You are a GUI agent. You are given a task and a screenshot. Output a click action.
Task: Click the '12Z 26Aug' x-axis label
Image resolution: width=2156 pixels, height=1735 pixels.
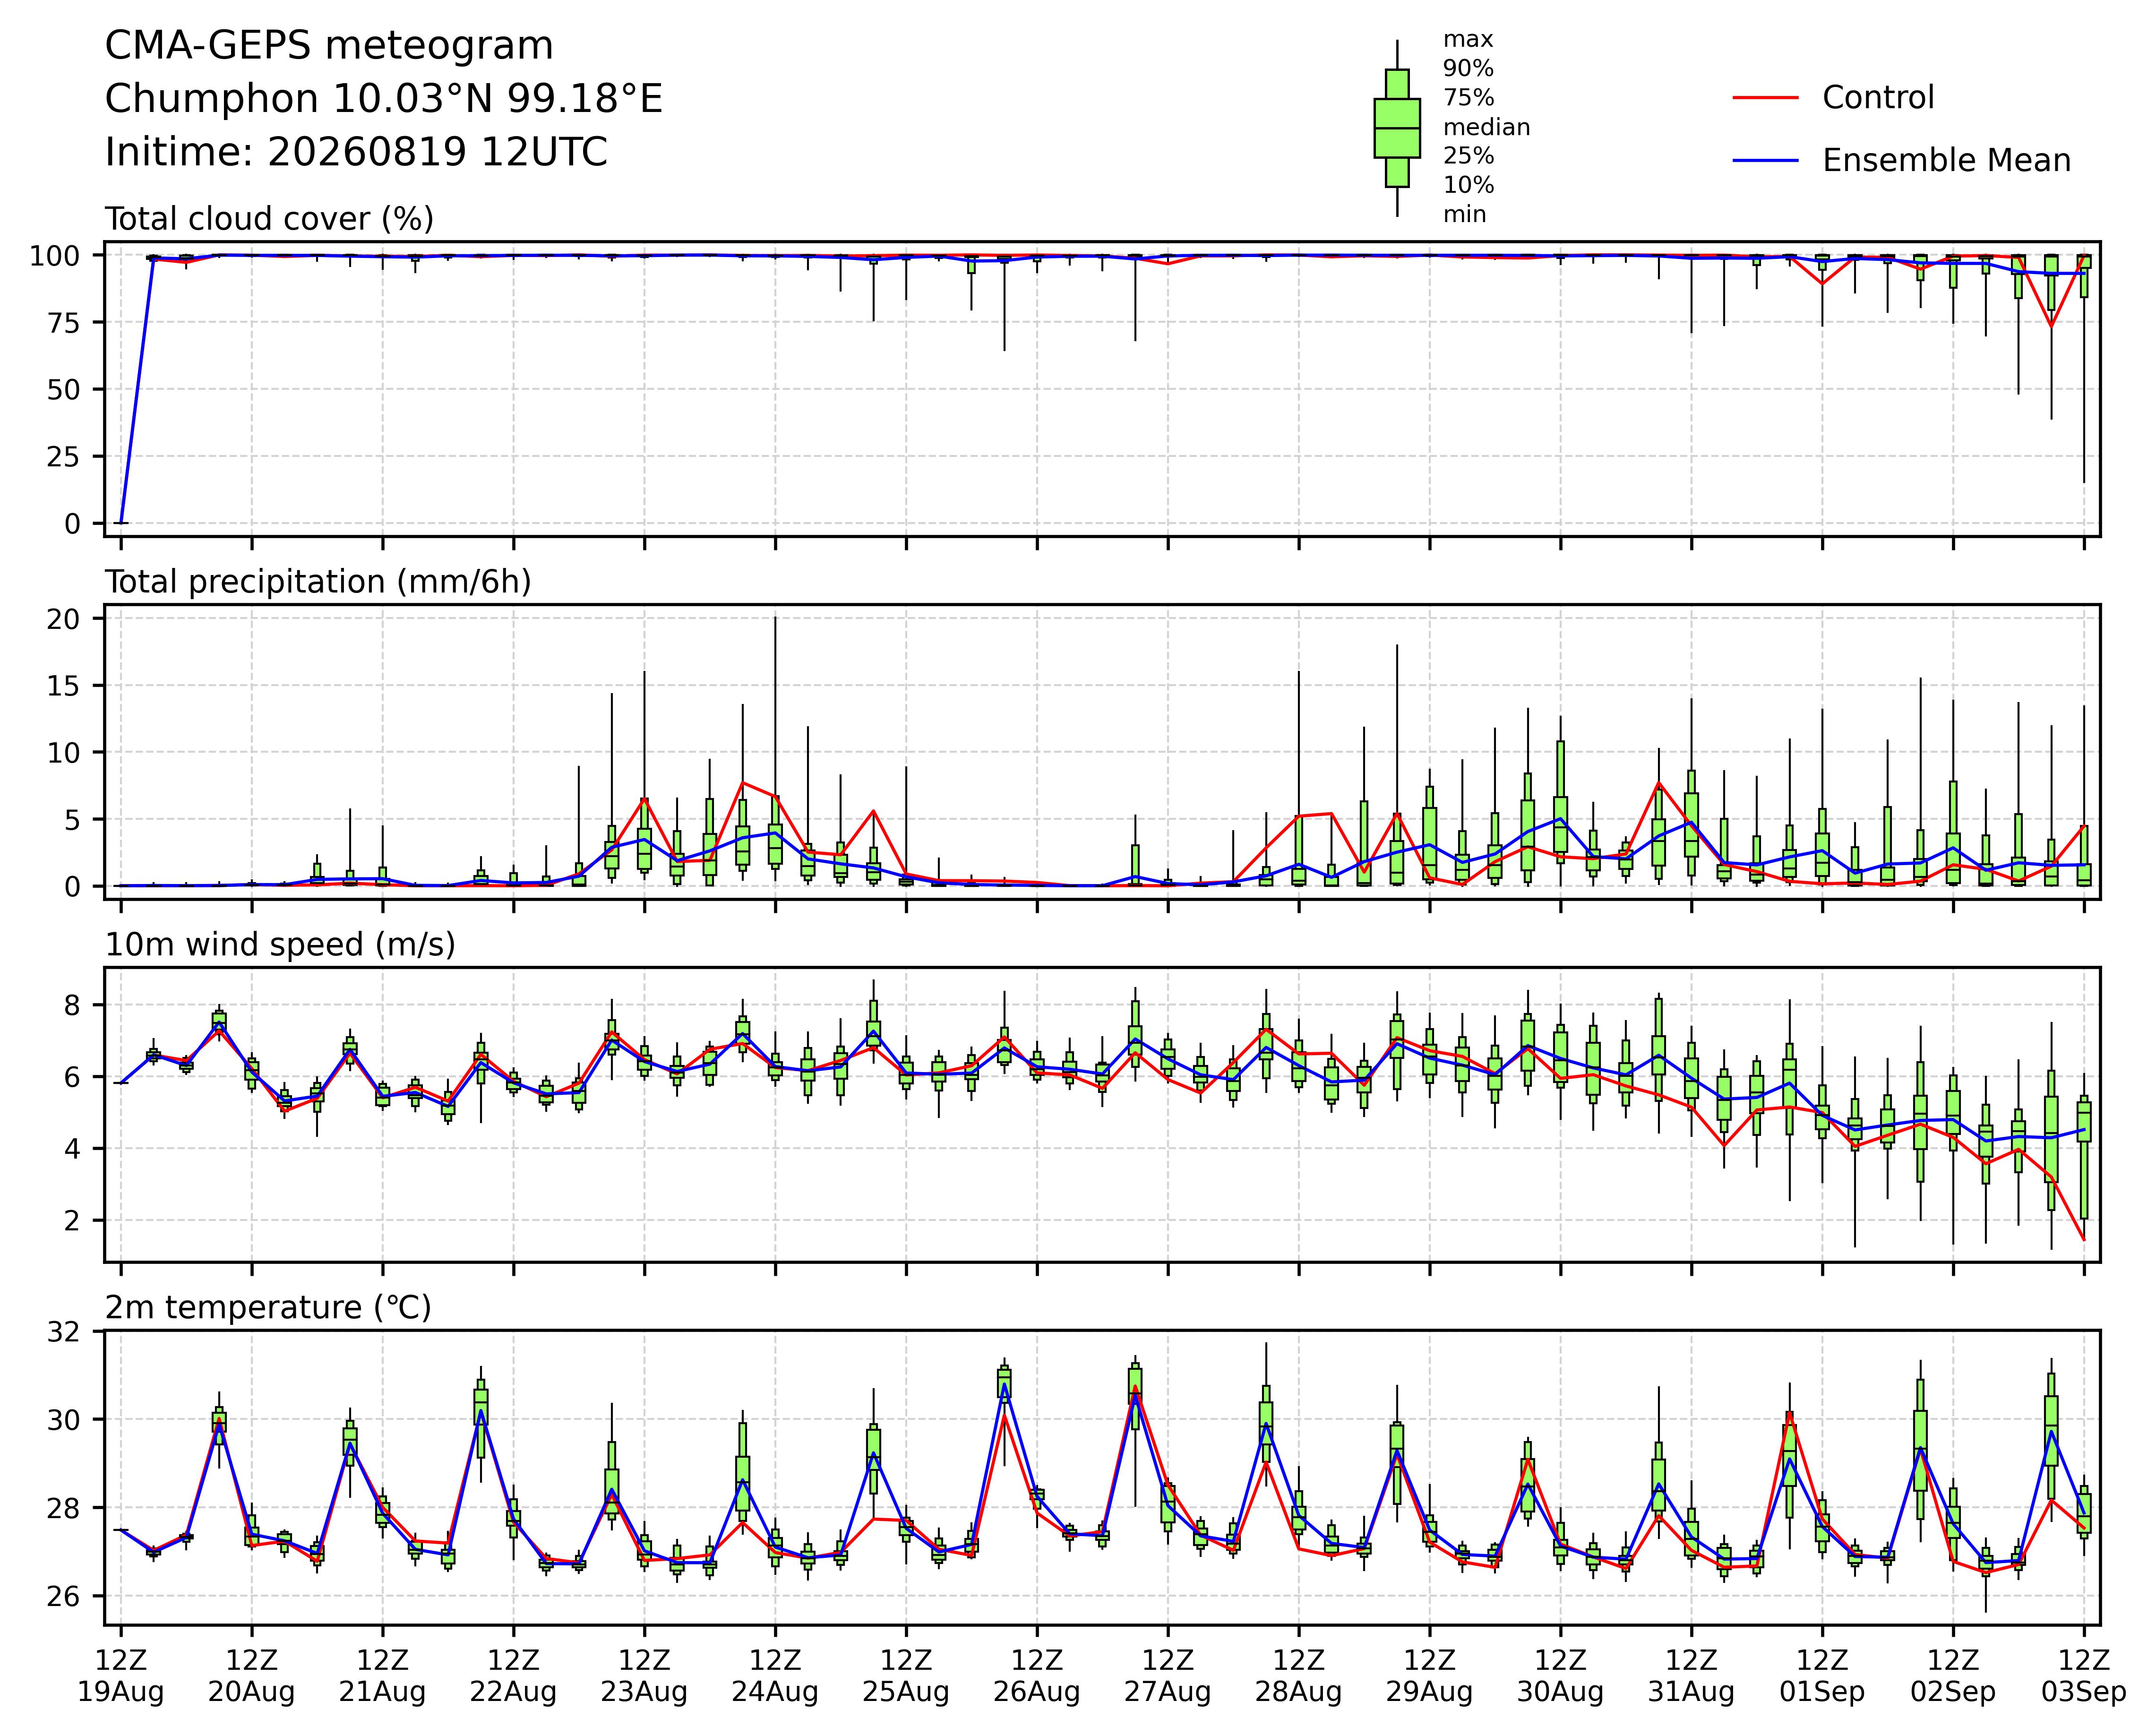pyautogui.click(x=1037, y=1675)
